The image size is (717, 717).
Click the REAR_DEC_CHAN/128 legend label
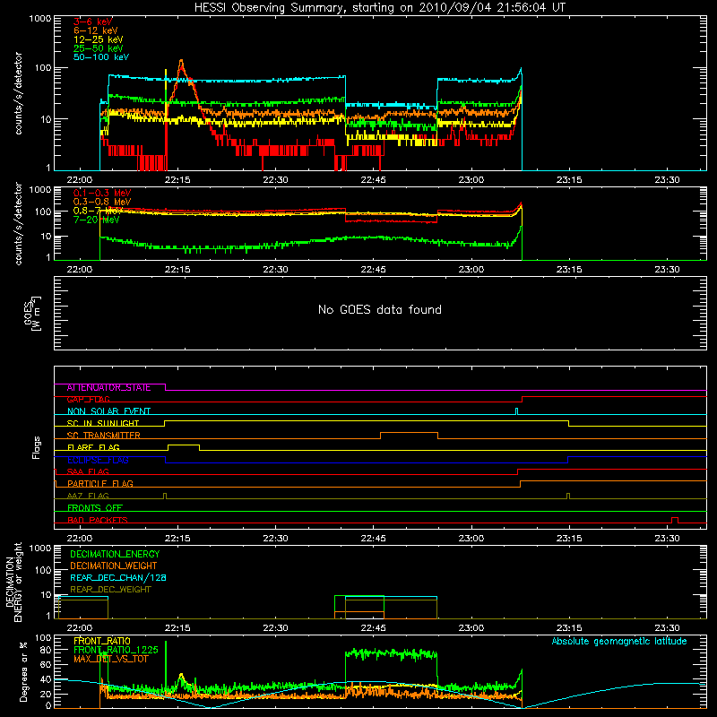(118, 578)
